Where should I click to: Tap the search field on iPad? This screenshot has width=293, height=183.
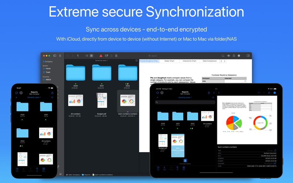pos(185,102)
